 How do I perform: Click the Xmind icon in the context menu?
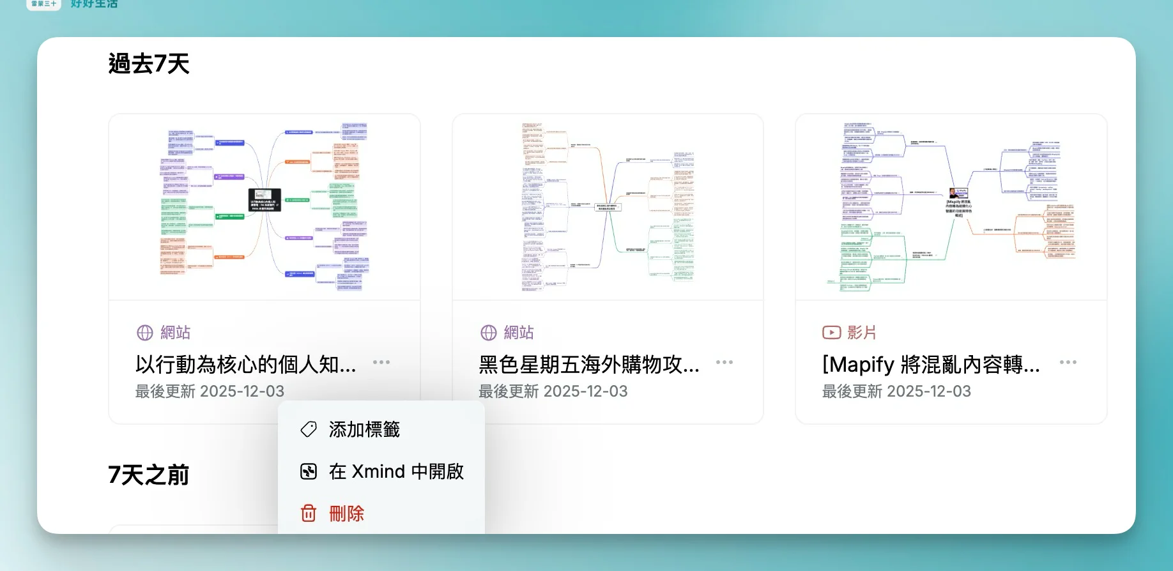(x=309, y=471)
